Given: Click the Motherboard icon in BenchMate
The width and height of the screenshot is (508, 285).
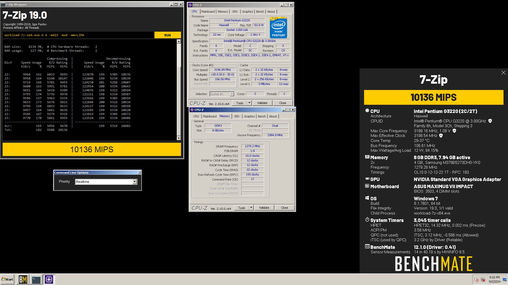Looking at the screenshot, I should point(367,186).
